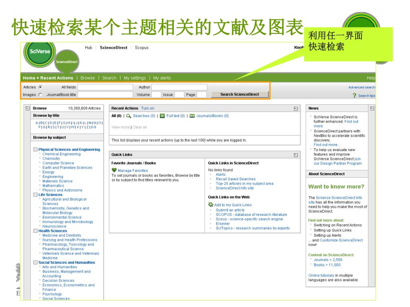
Task: Click the Manage Favorites heart icon
Action: pos(114,170)
